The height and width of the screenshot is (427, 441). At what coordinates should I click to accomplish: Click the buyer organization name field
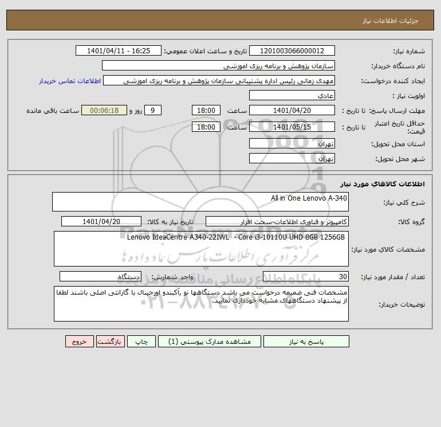[x=218, y=65]
